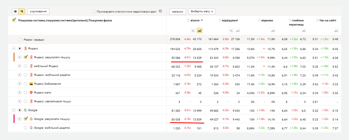The image size is (349, 140).
Task: Click help icon next to візити
Action: coord(189,20)
